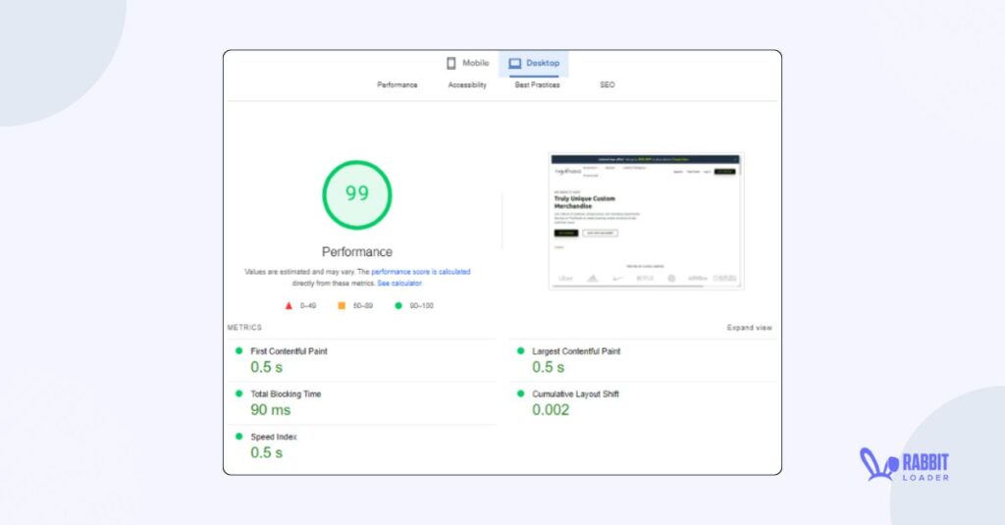Click the red triangle 0–49 legend icon

click(289, 306)
